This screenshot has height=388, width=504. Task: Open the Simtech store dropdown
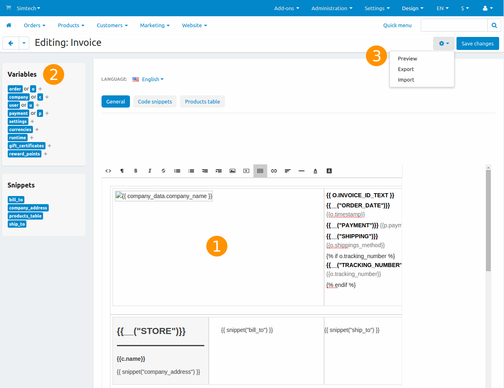28,8
